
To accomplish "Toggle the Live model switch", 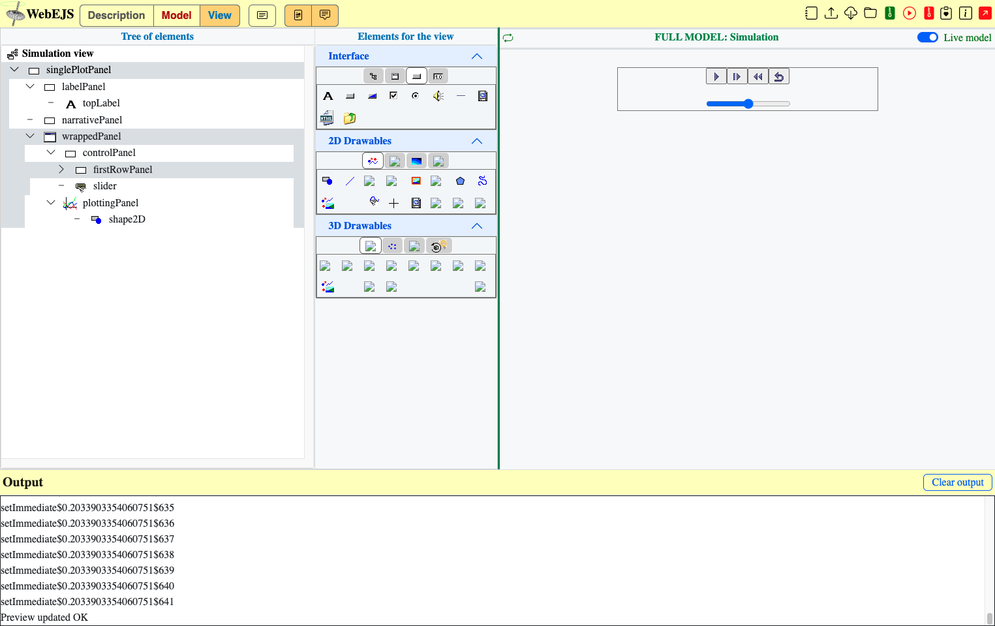I will click(927, 37).
